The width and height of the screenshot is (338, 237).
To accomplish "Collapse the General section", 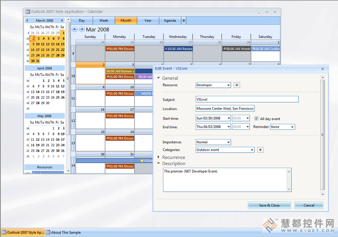I will (158, 78).
